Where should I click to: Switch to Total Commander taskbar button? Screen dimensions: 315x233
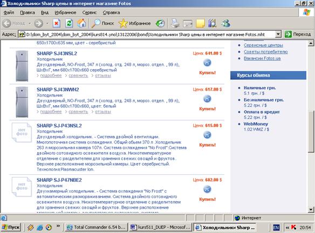click(97, 227)
